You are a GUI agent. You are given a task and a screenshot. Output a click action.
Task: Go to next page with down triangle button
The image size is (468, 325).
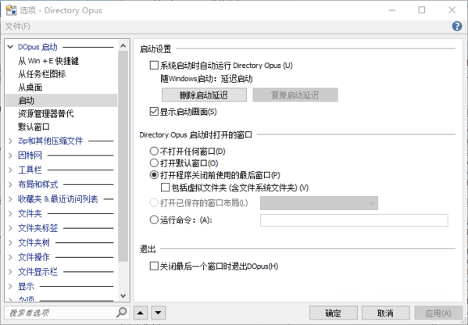(158, 312)
